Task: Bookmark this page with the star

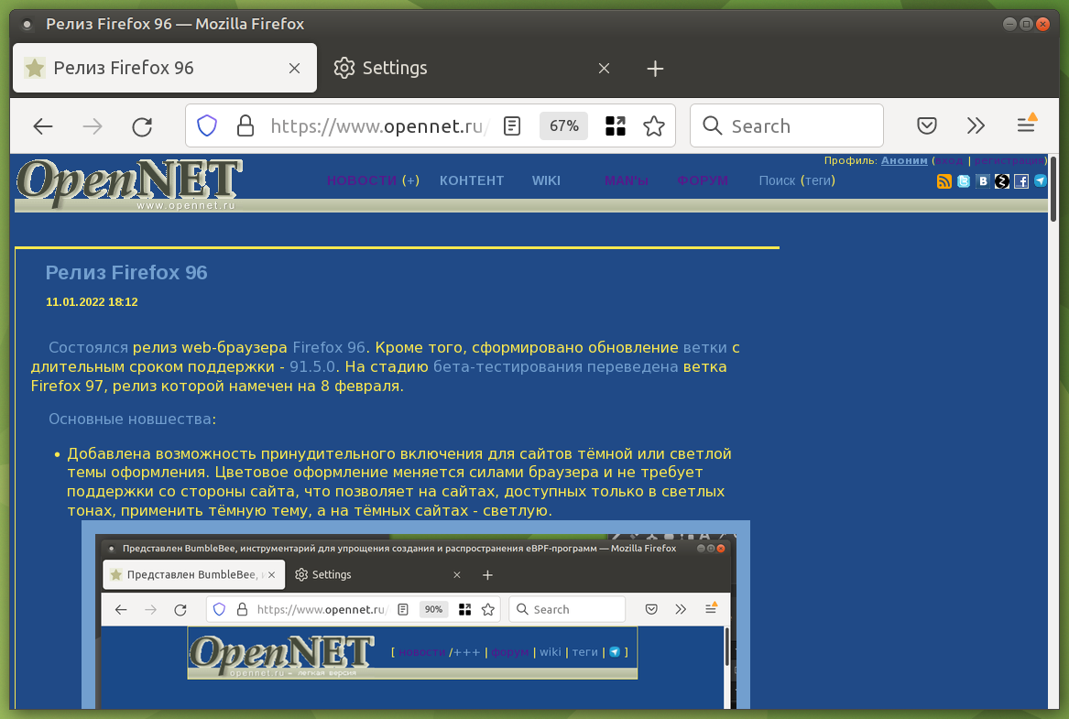Action: coord(654,126)
